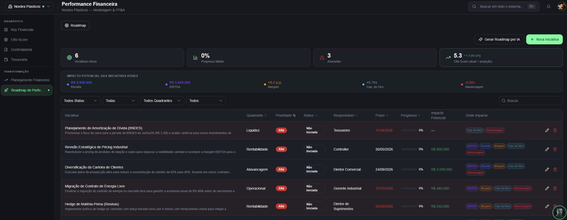Click the Quadrante column sort icon
This screenshot has height=220, width=567.
[265, 116]
